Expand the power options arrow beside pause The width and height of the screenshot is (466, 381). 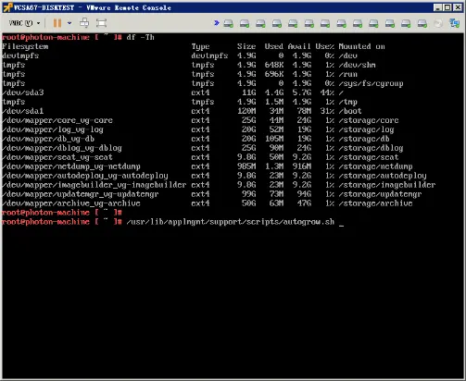tap(69, 23)
